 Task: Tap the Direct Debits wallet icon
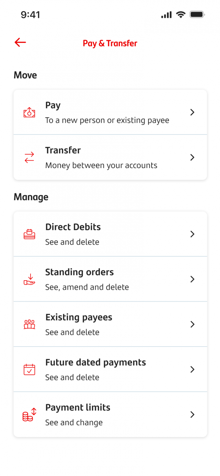click(x=29, y=234)
